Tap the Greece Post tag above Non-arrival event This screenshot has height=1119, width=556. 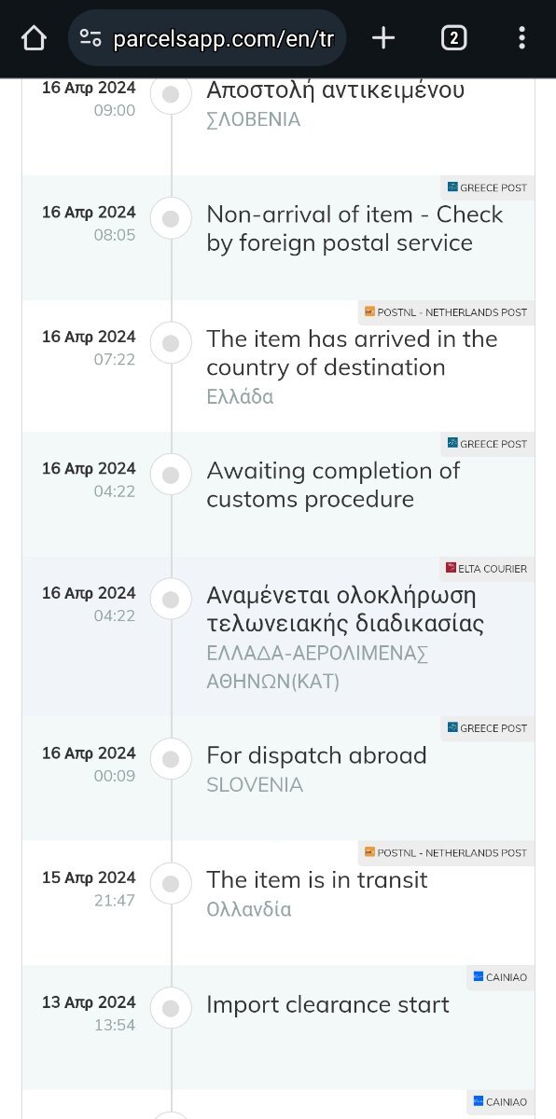point(487,187)
